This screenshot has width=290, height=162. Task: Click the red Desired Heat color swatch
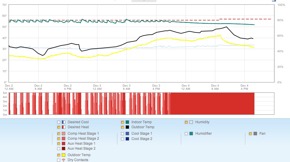(64, 127)
